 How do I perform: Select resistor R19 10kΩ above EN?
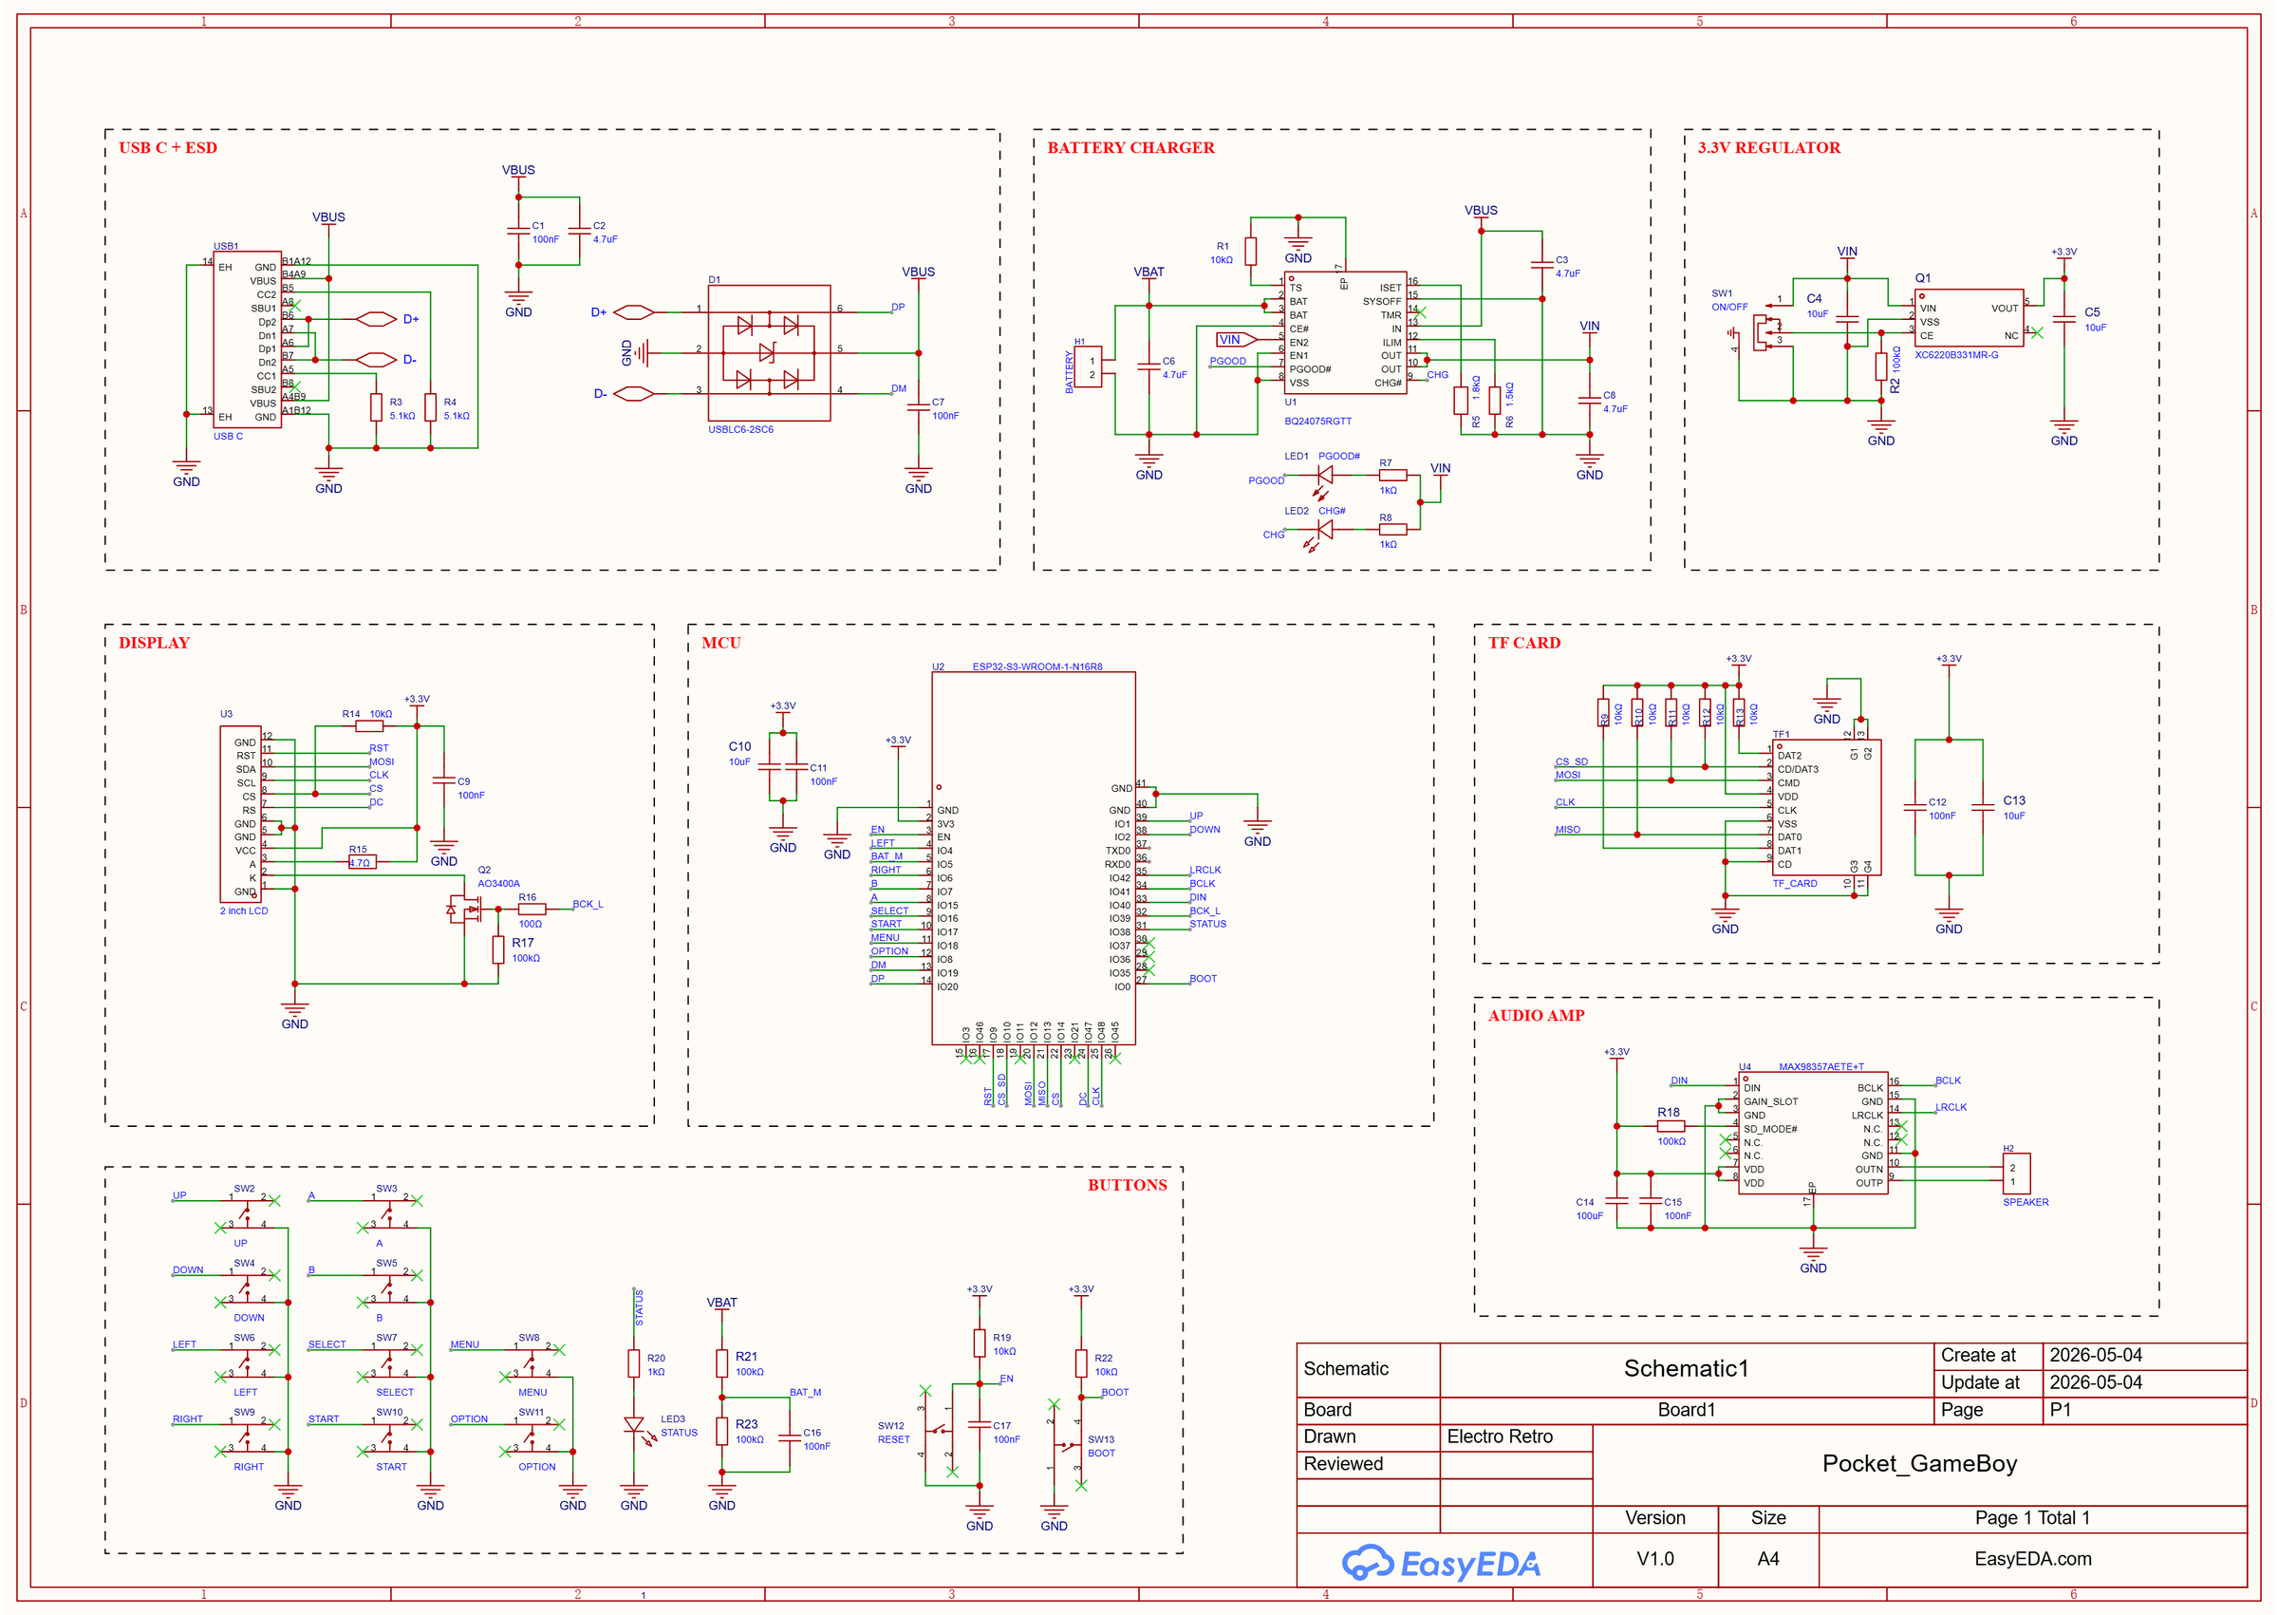980,1344
